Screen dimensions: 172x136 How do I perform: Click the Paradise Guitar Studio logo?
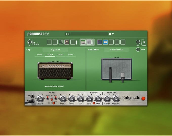tap(38, 34)
